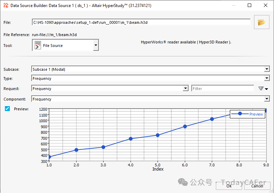Screen dimensions: 274x193
Task: Click the Cancel button
Action: tap(257, 186)
